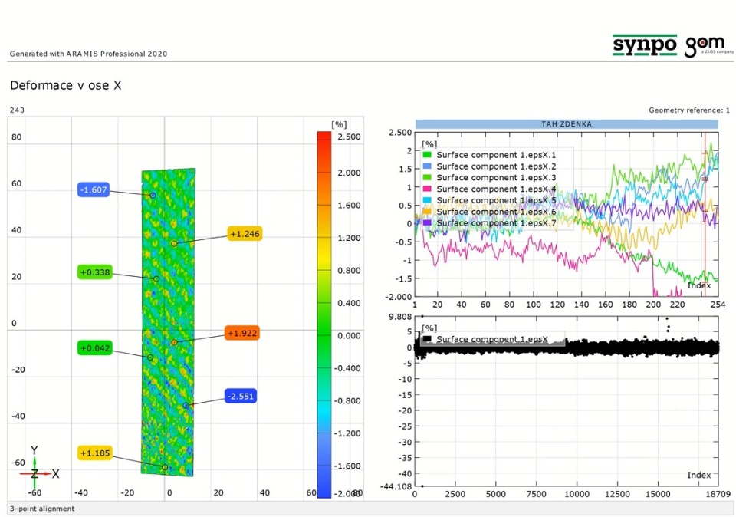Click the TAH ZDENKA chart header bar

click(567, 123)
